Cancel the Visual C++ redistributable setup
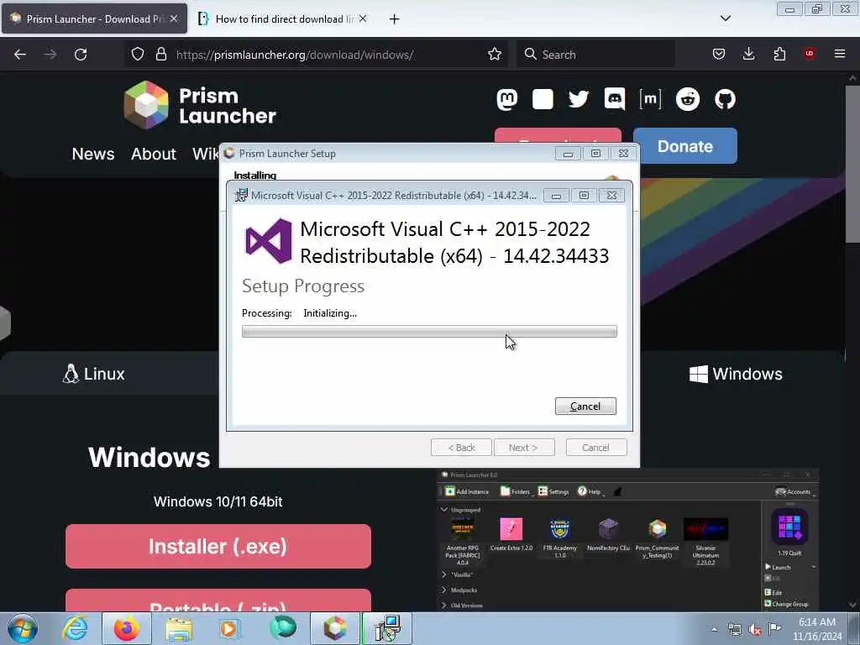 tap(585, 406)
